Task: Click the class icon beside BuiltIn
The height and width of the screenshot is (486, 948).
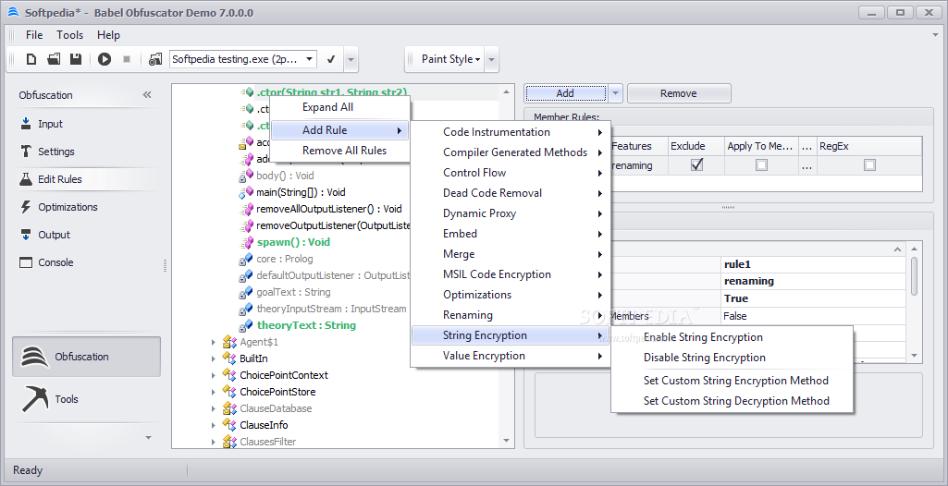Action: [229, 358]
